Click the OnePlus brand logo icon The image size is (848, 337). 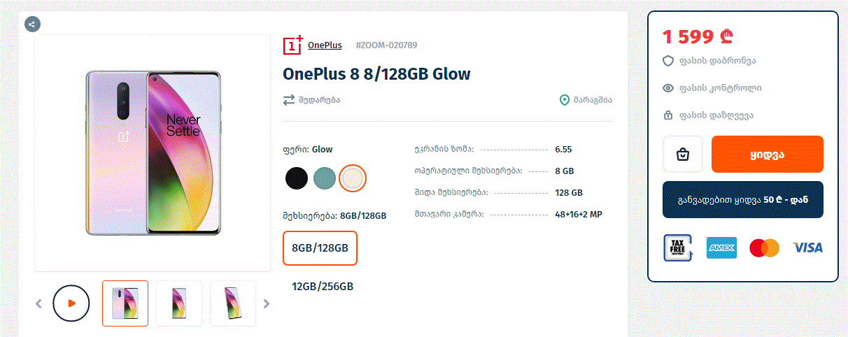[x=292, y=45]
